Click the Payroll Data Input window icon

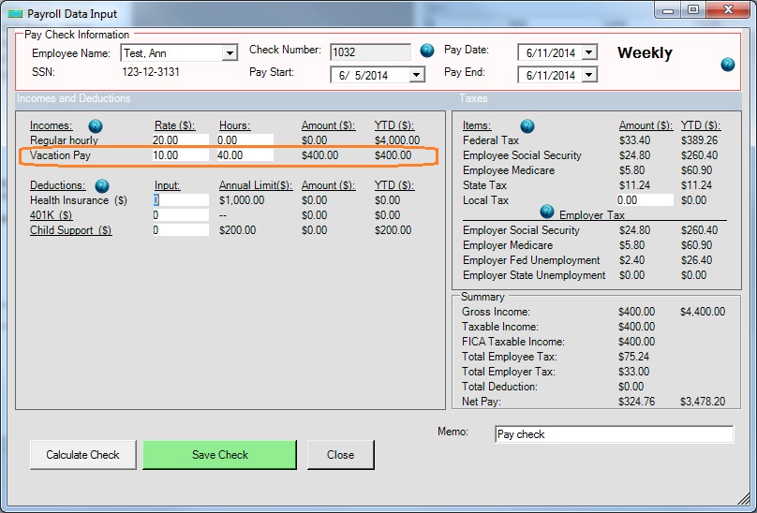click(14, 12)
